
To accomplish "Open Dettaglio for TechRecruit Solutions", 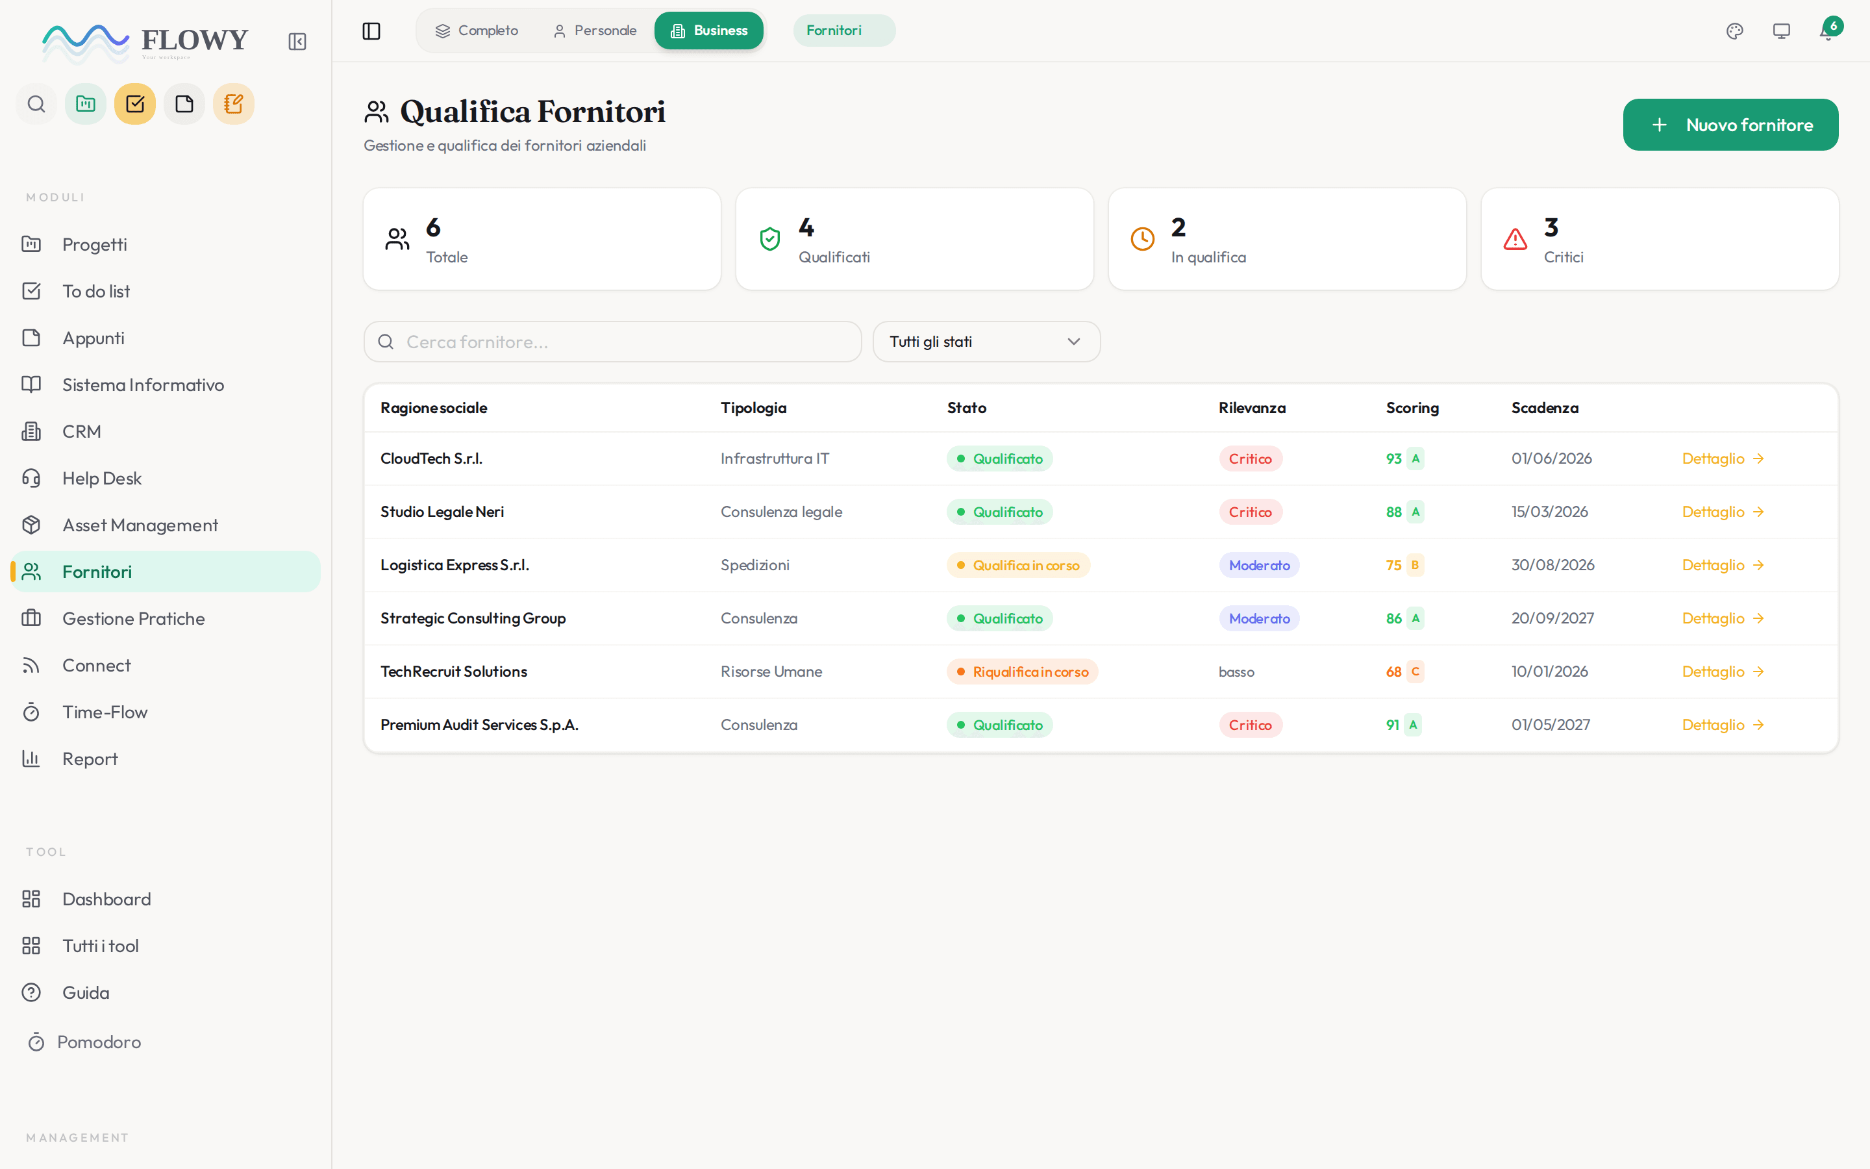I will [1723, 672].
